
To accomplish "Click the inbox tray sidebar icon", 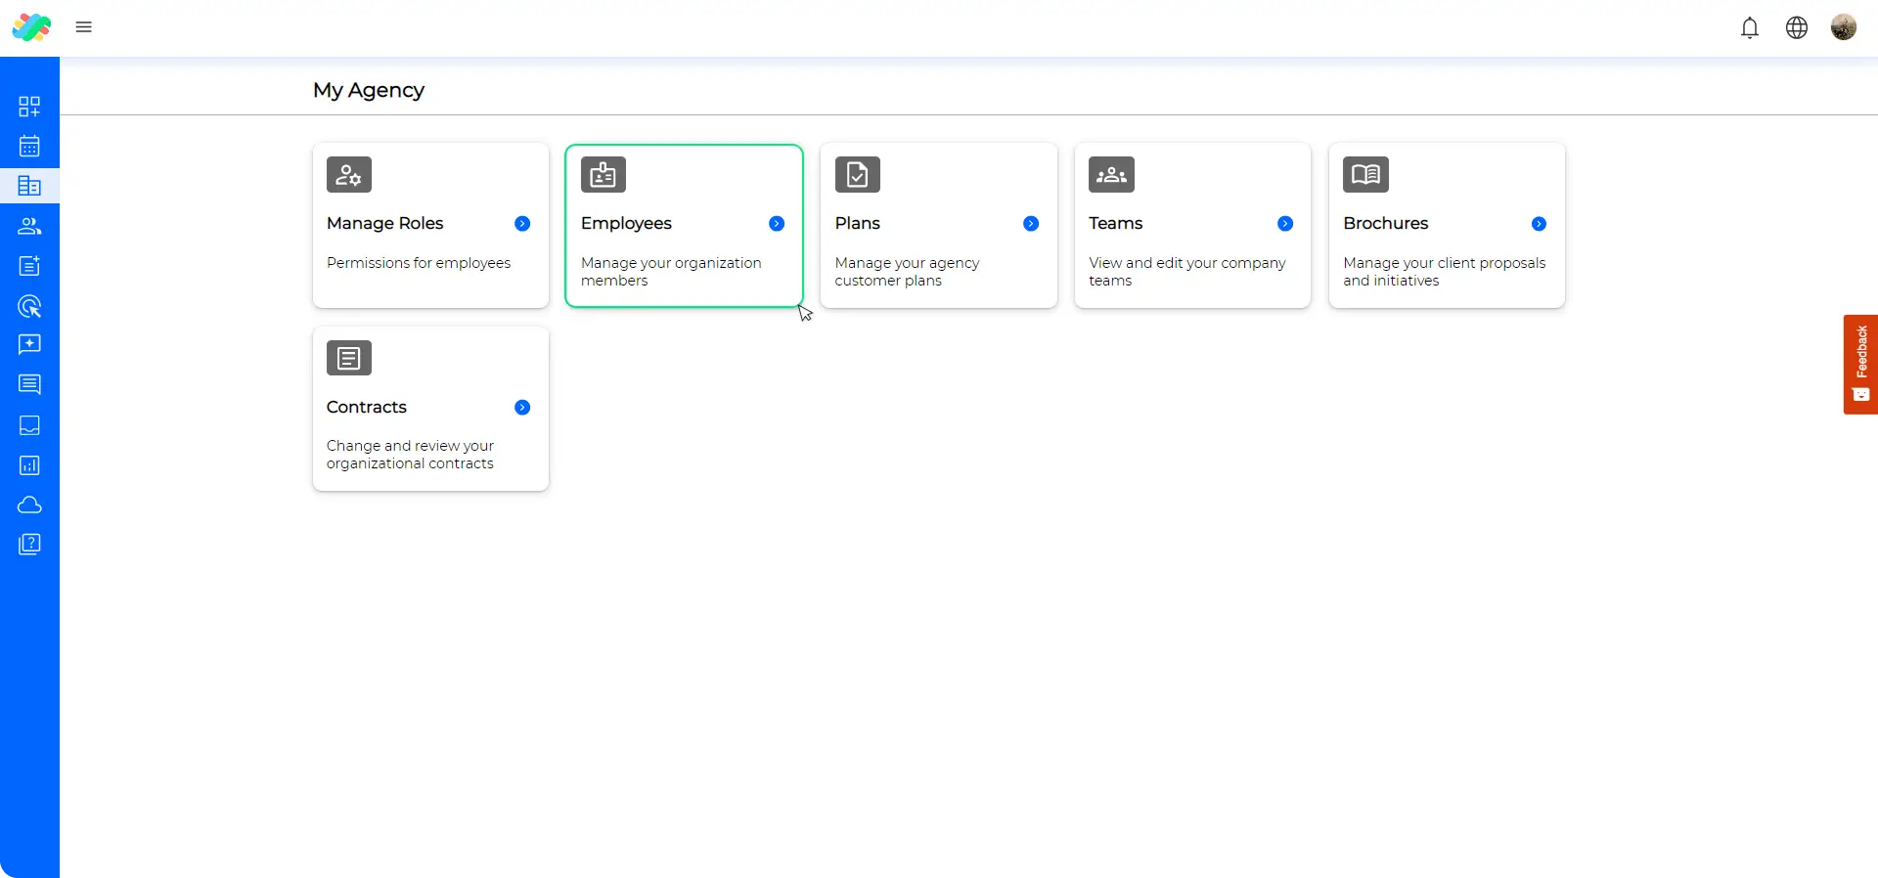I will point(29,425).
